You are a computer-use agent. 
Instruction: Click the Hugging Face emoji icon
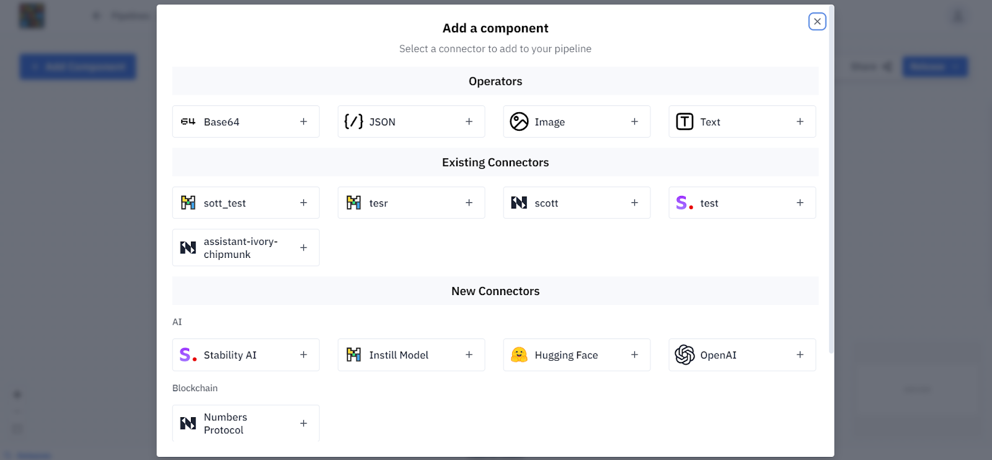[x=519, y=355]
